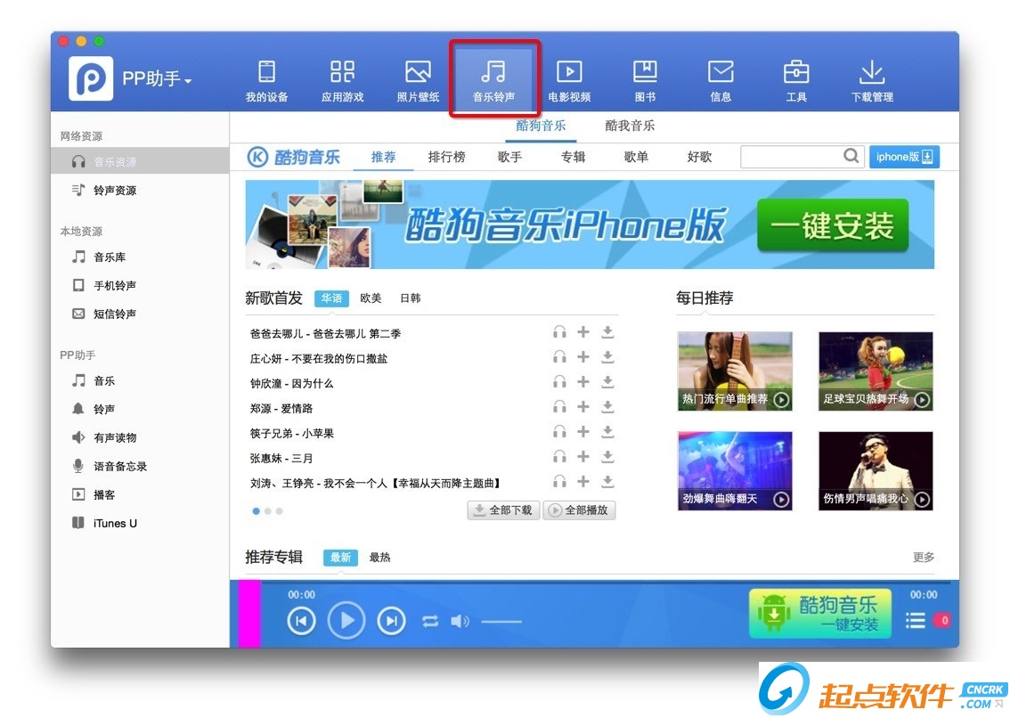This screenshot has width=1010, height=718.
Task: Adjust the volume slider line
Action: pos(501,622)
